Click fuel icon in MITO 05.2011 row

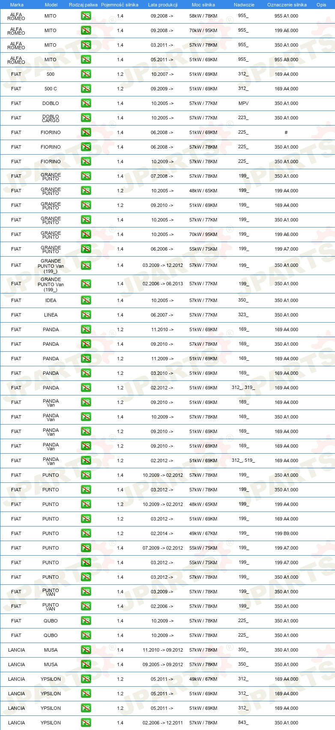click(86, 60)
